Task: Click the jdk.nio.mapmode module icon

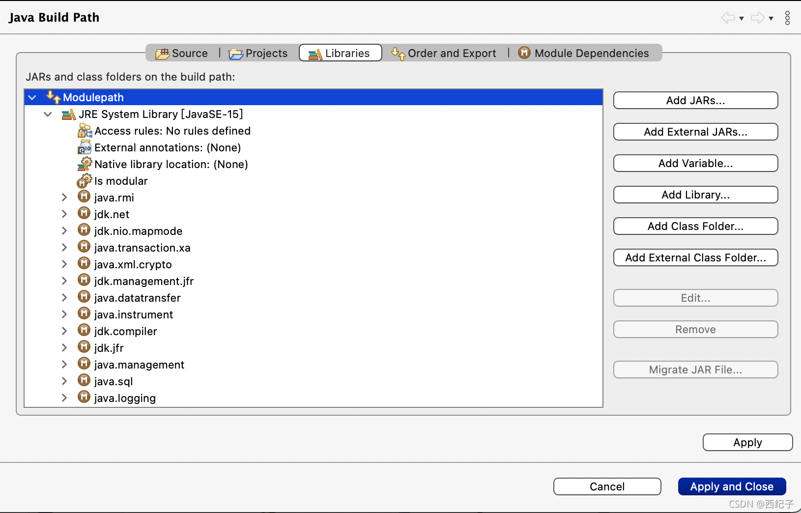Action: 84,230
